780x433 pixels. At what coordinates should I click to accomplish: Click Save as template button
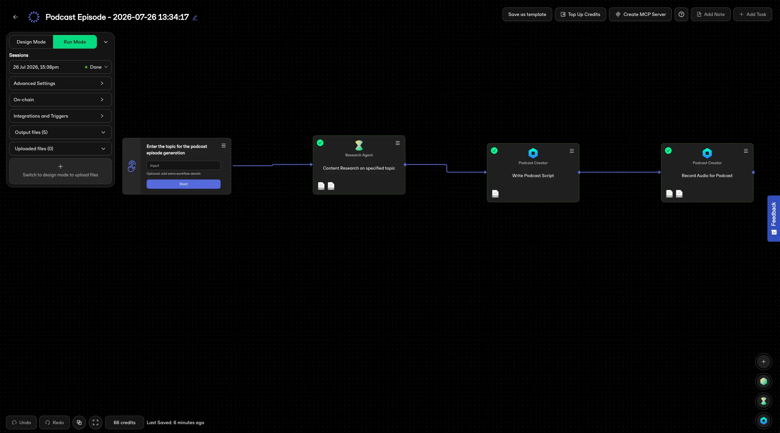tap(527, 14)
